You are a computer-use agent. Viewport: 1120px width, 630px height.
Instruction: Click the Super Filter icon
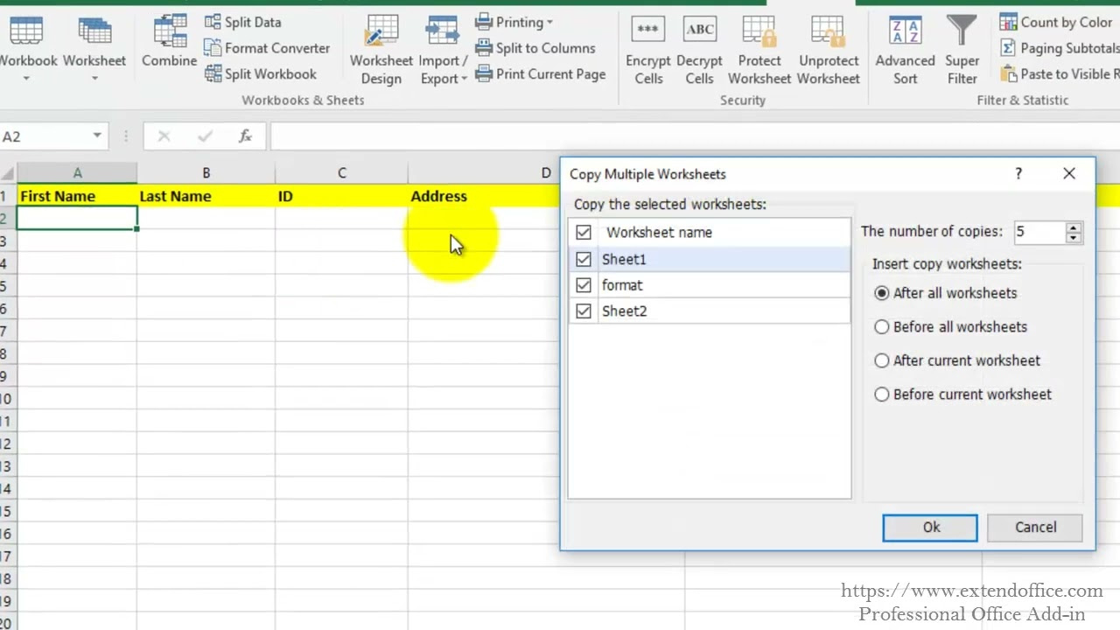click(962, 32)
